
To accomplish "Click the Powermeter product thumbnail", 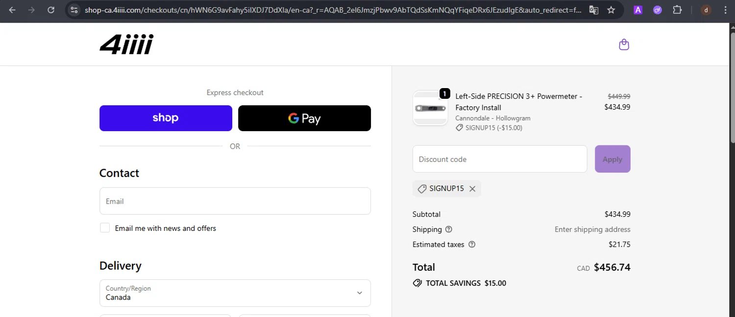I will (430, 108).
